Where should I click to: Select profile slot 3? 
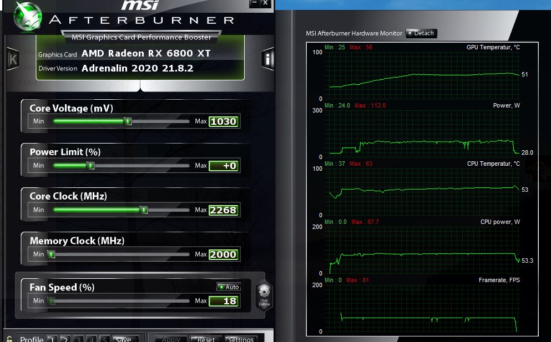point(78,339)
